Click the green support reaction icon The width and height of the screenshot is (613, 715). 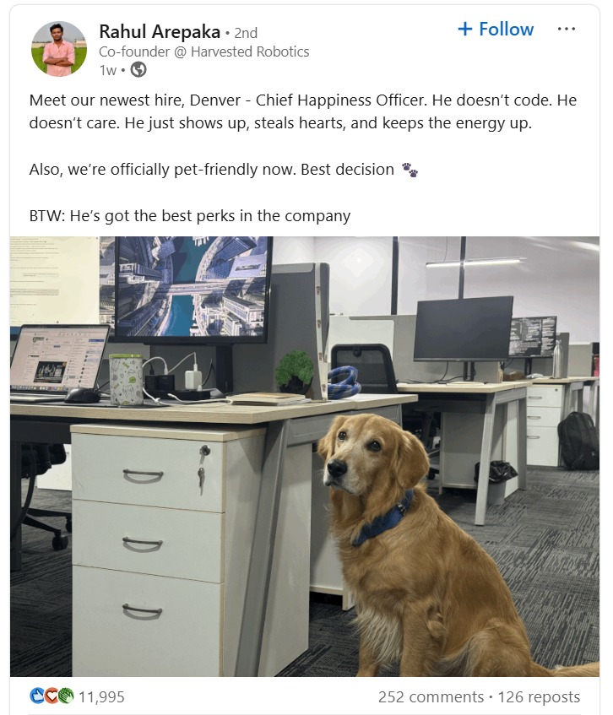click(66, 696)
